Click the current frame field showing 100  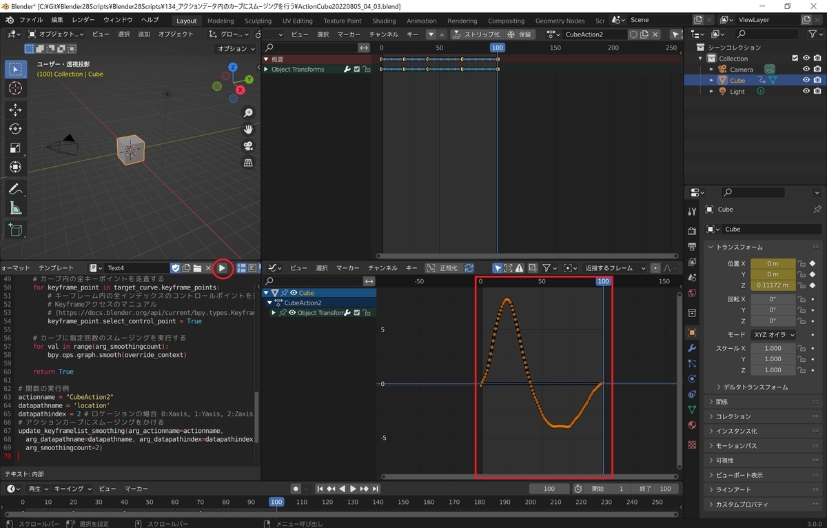click(x=549, y=489)
